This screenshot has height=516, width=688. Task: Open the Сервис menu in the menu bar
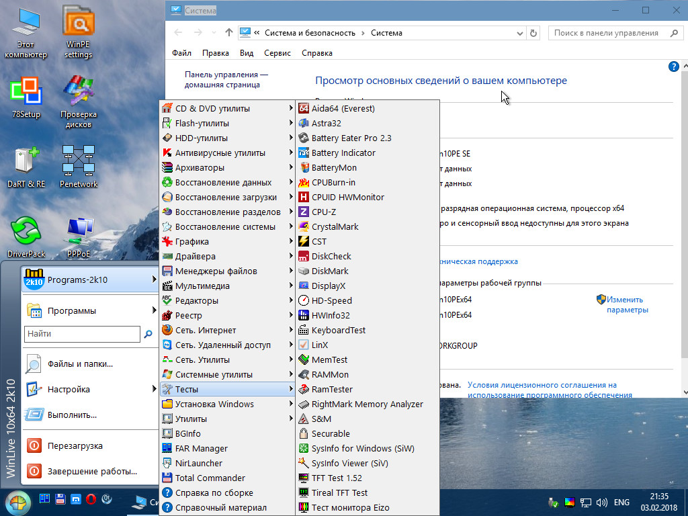click(277, 53)
